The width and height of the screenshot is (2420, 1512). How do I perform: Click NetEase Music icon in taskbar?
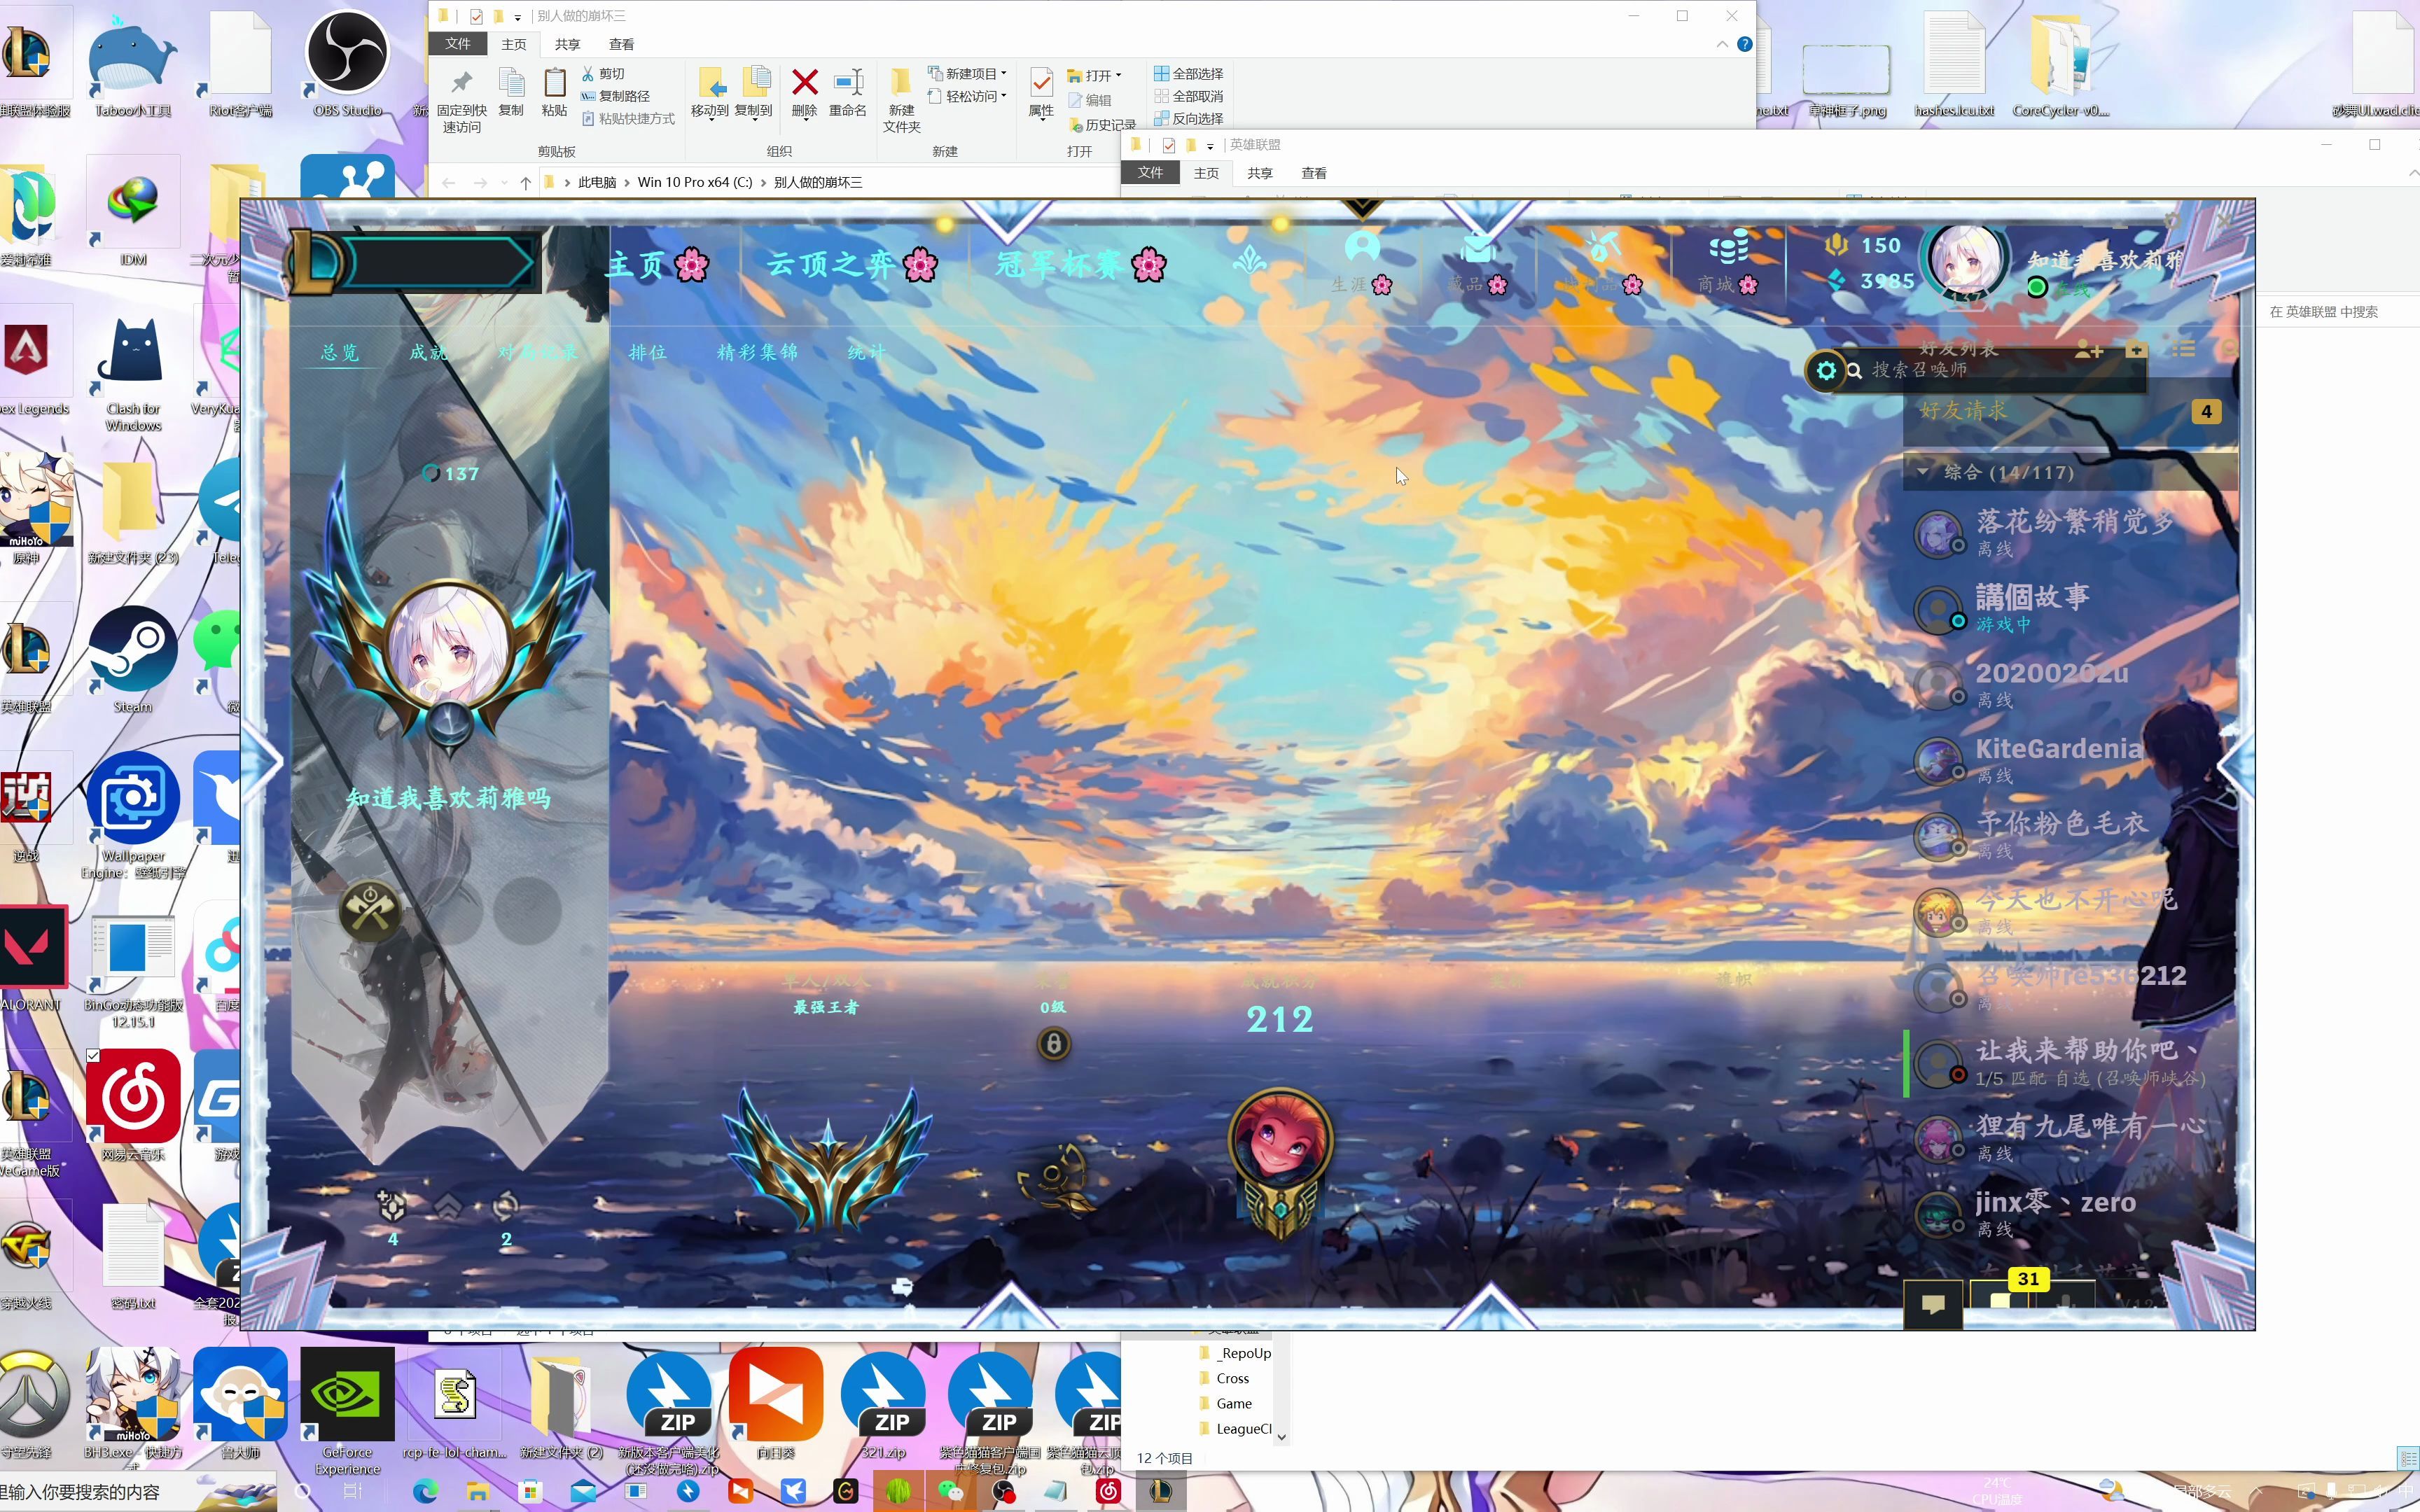[x=1107, y=1491]
